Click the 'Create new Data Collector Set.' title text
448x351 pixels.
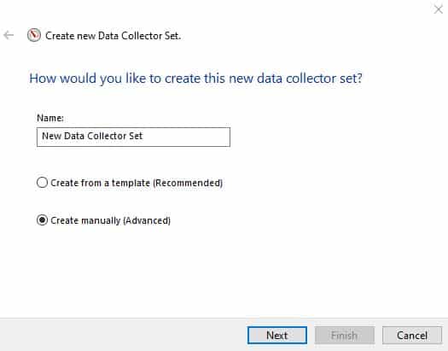tap(113, 36)
